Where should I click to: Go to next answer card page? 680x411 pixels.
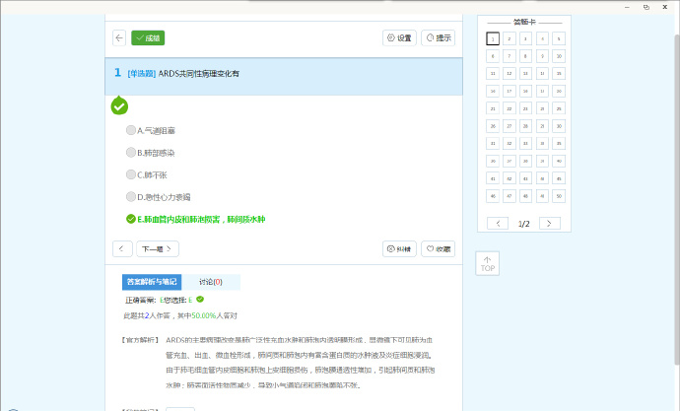click(x=550, y=224)
